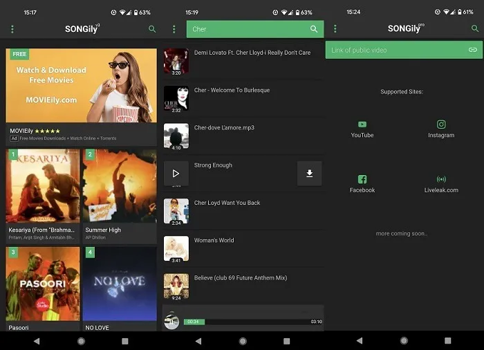The image size is (484, 350).
Task: Click 'Free Movies Downloads + Watch Online + Torrents'
Action: pyautogui.click(x=68, y=138)
